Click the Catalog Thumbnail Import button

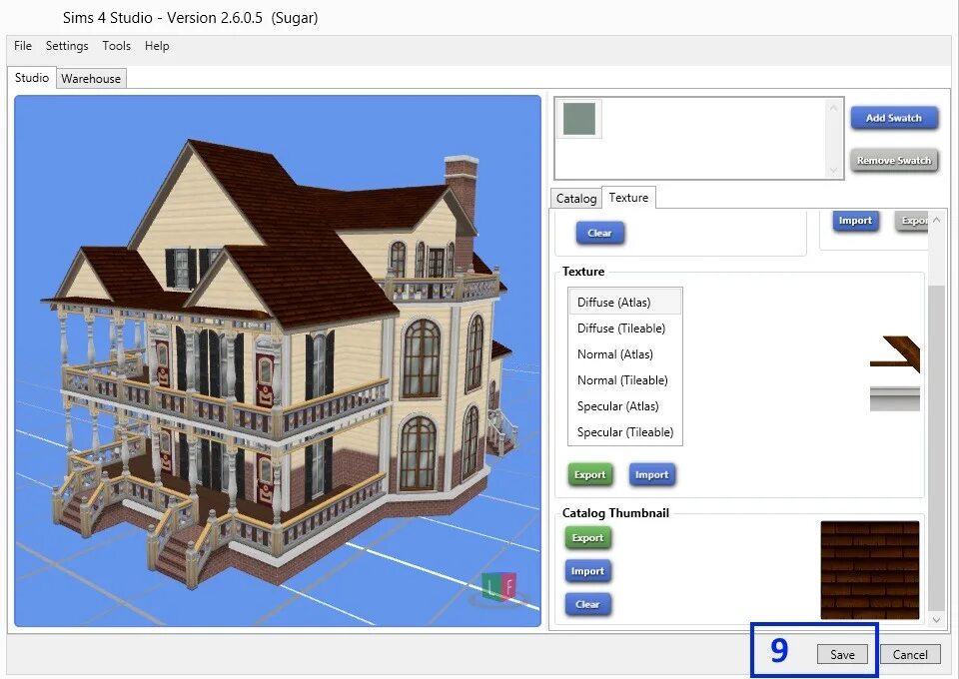pyautogui.click(x=587, y=571)
